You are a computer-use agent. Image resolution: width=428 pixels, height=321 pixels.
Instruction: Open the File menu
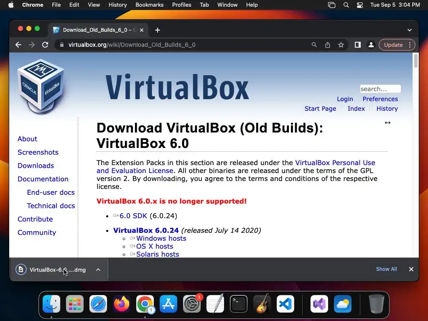(x=56, y=5)
